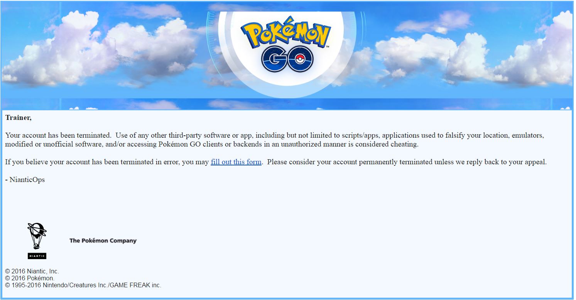Click "© 2016 Niantic, Inc." copyright line
The height and width of the screenshot is (300, 576).
32,271
